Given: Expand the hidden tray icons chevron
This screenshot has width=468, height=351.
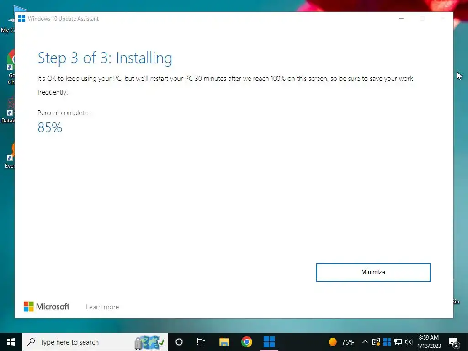Looking at the screenshot, I should click(x=365, y=342).
